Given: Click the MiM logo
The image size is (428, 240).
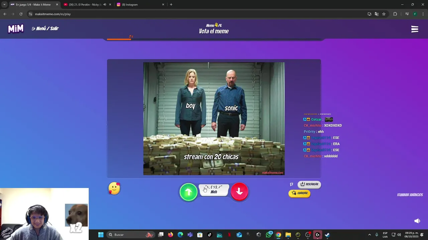Looking at the screenshot, I should (x=16, y=29).
